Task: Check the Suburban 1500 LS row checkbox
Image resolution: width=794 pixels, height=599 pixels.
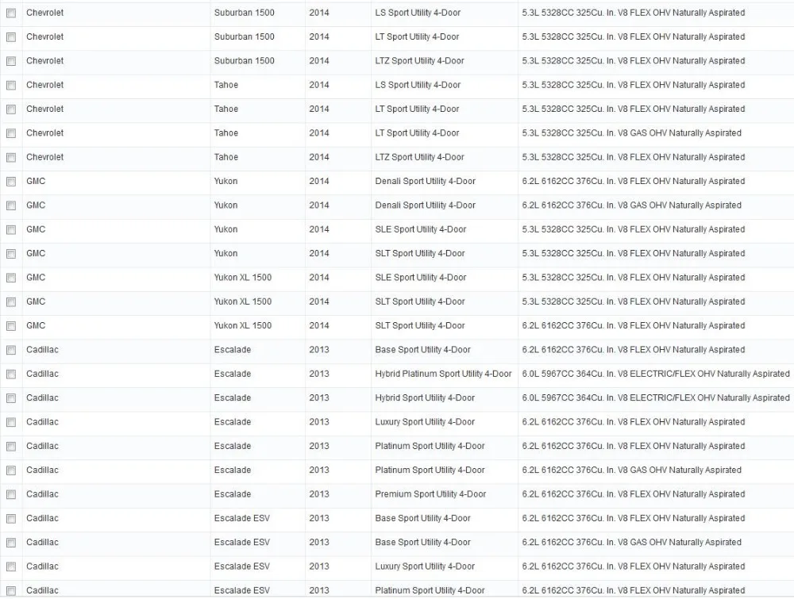Action: click(x=11, y=13)
